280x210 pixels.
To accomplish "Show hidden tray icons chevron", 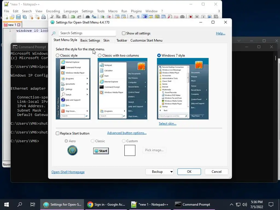I will pyautogui.click(x=231, y=205).
